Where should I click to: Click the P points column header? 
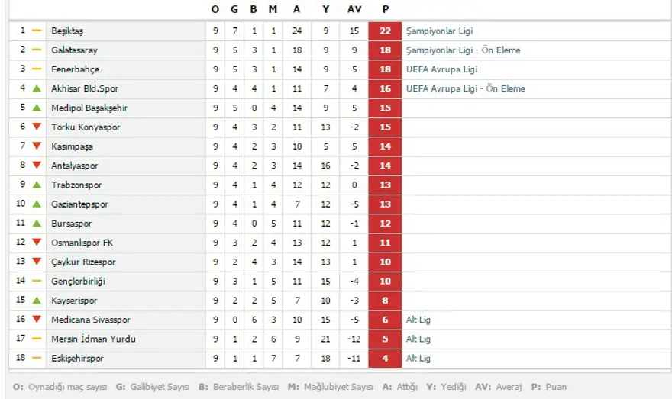[x=386, y=9]
